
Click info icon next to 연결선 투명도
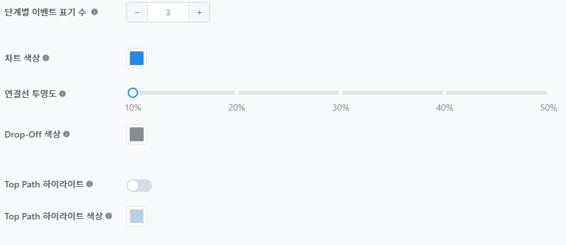click(x=62, y=93)
